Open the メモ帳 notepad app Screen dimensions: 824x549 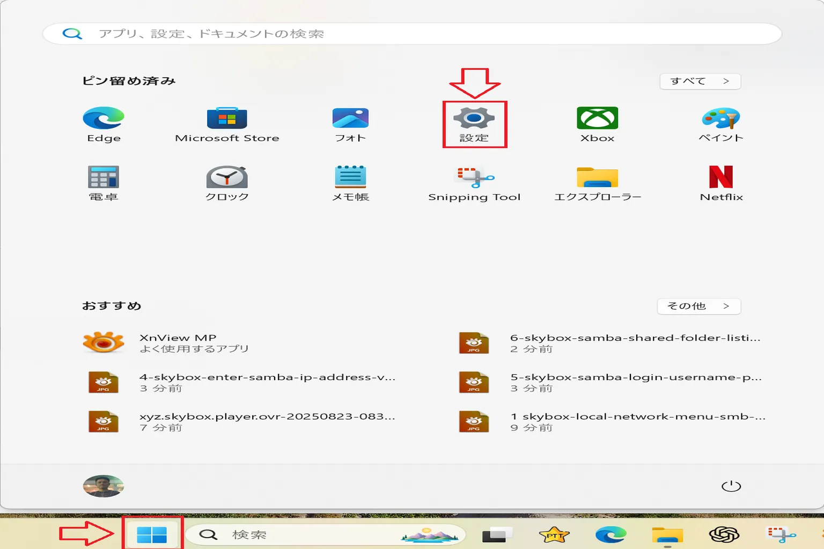click(350, 183)
